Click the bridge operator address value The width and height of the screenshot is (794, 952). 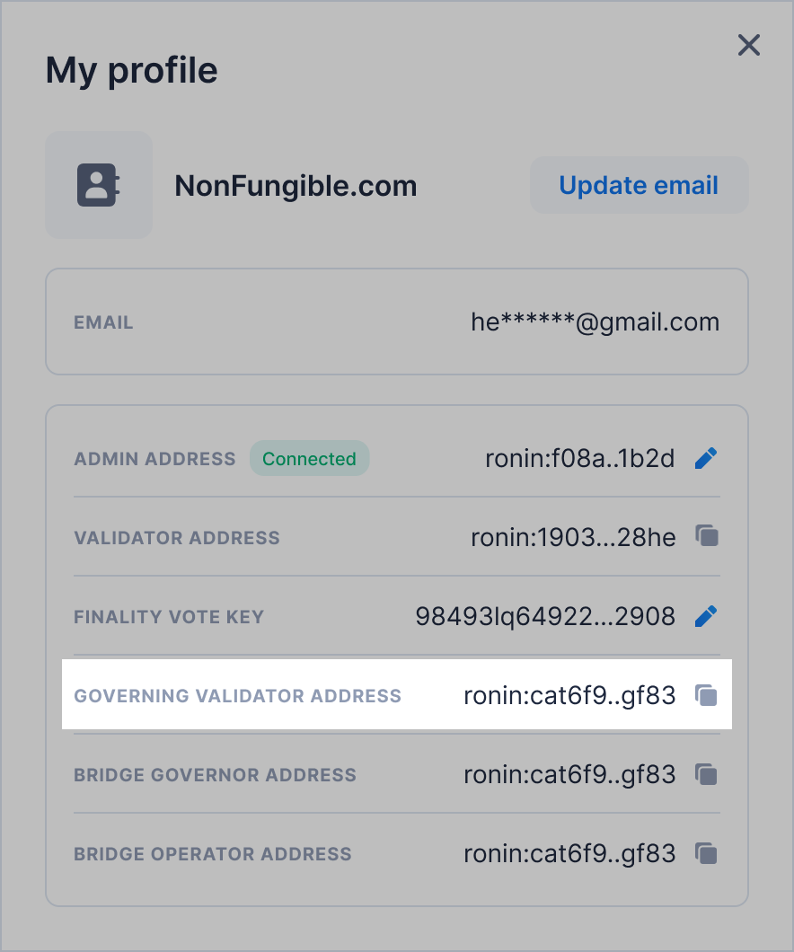click(x=569, y=853)
